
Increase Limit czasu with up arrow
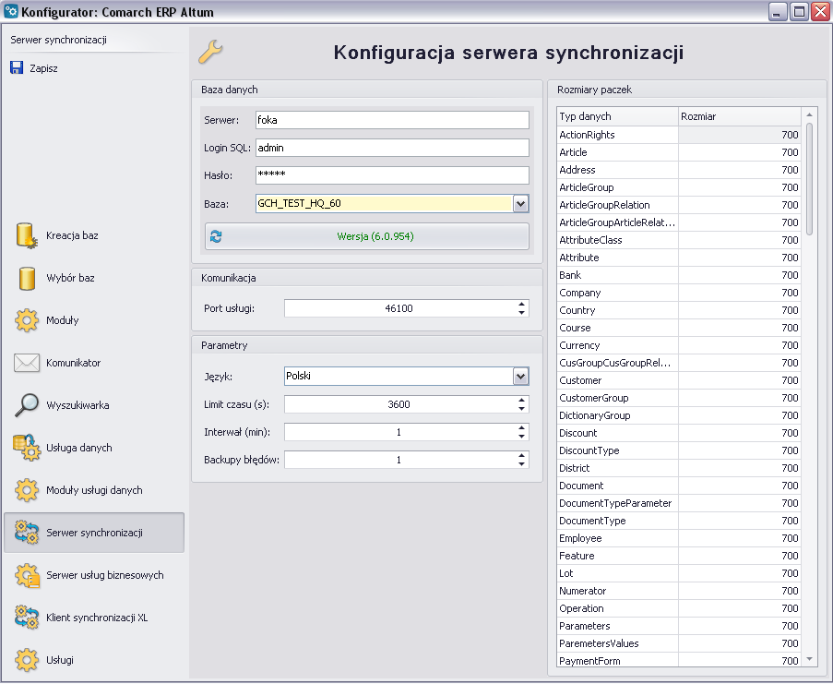coord(522,401)
